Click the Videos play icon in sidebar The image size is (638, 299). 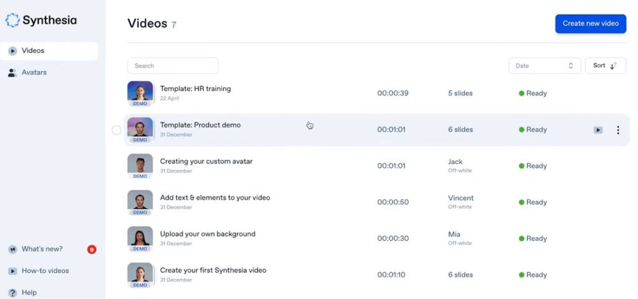[12, 51]
